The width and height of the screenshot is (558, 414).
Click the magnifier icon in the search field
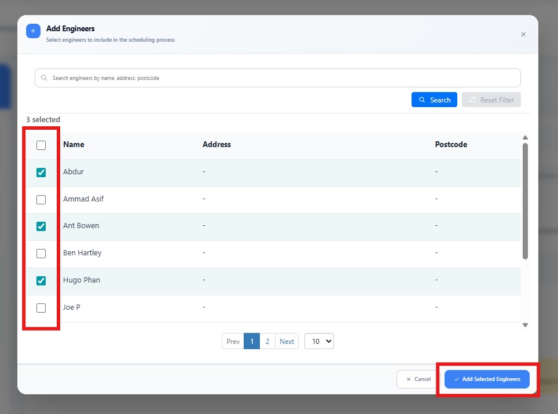point(44,78)
